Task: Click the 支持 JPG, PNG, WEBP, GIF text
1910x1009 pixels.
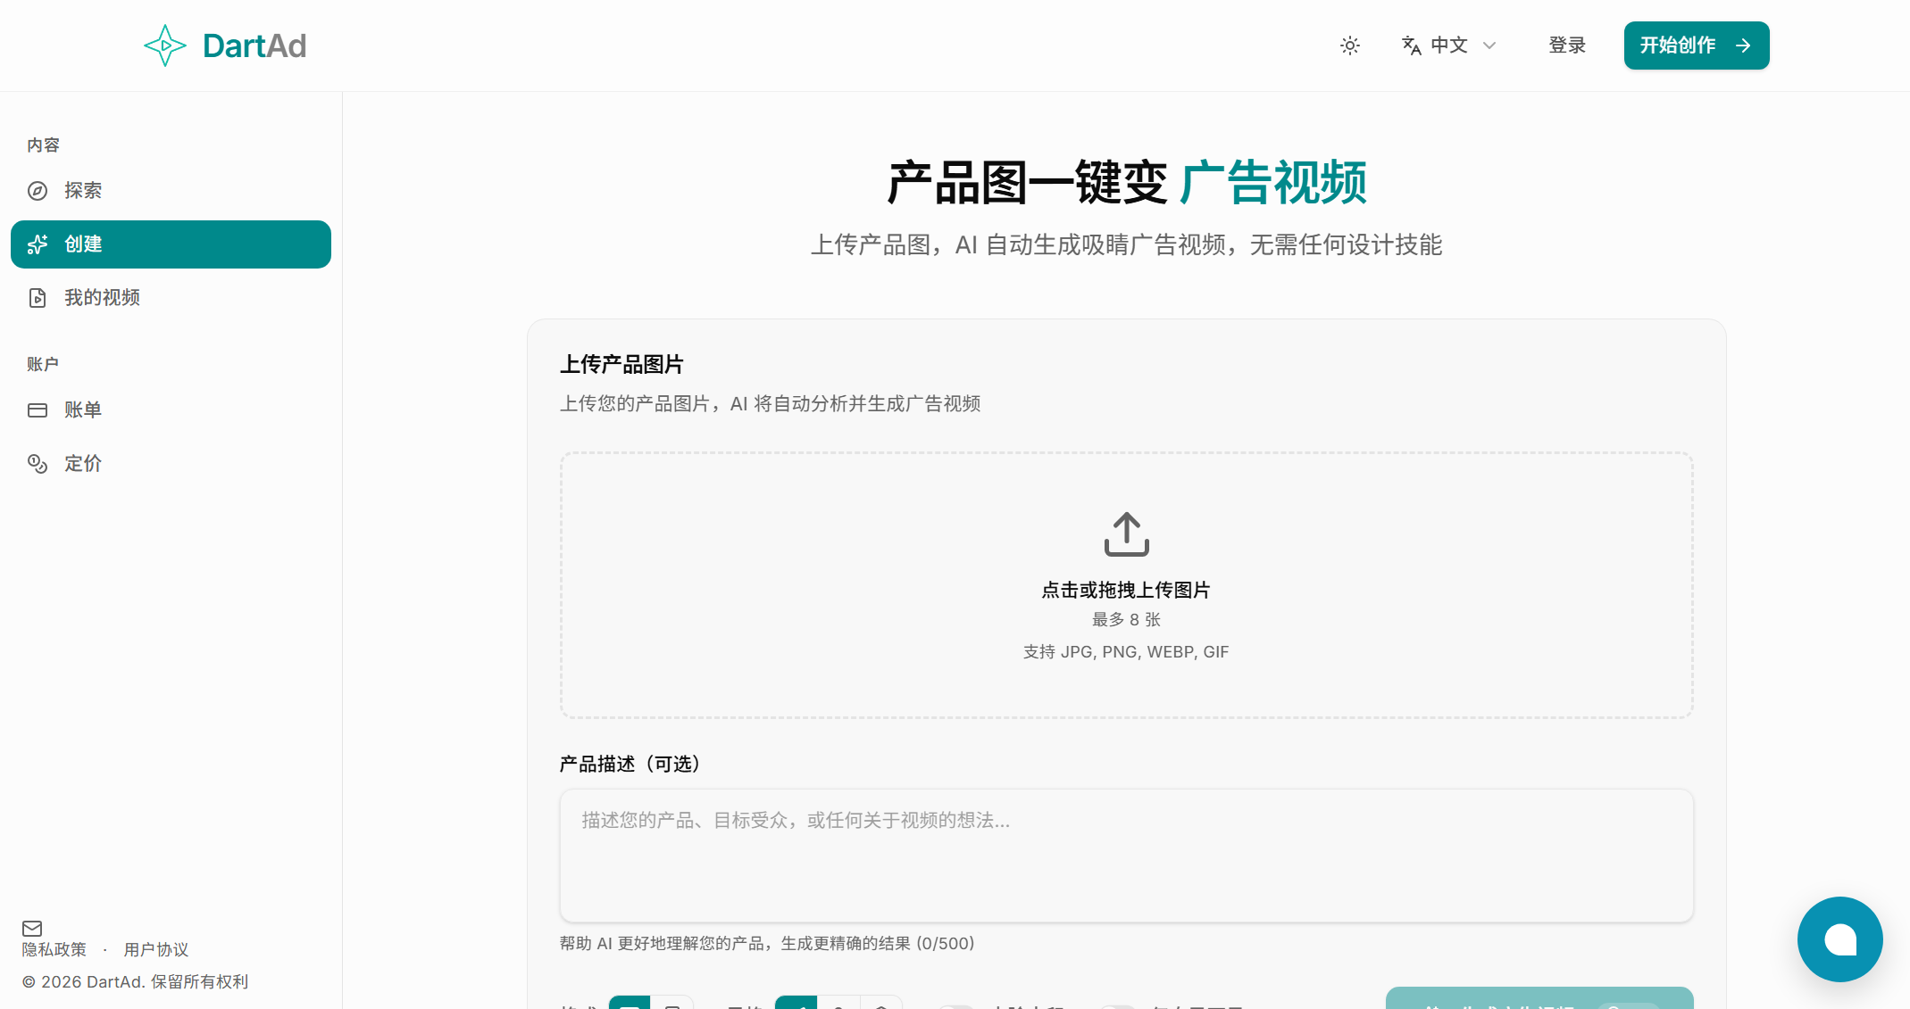Action: pos(1126,652)
